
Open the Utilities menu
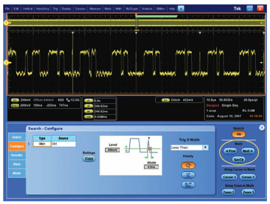(161, 9)
